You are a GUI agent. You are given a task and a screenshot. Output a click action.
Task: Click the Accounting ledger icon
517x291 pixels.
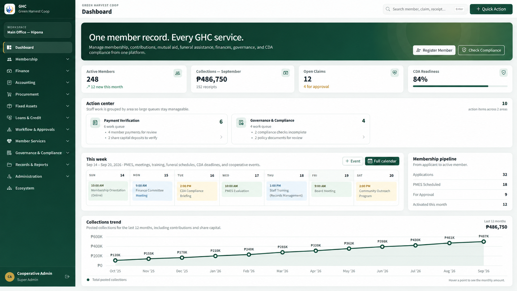9,83
